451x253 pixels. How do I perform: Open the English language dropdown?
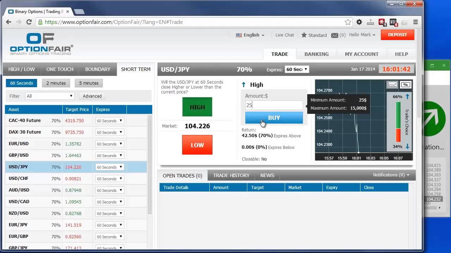click(250, 35)
